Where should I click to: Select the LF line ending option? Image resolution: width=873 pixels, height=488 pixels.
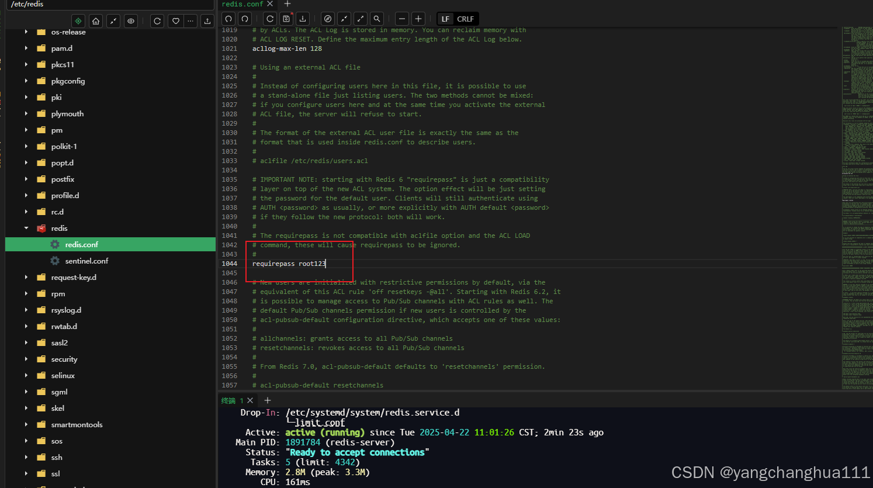[x=445, y=18]
